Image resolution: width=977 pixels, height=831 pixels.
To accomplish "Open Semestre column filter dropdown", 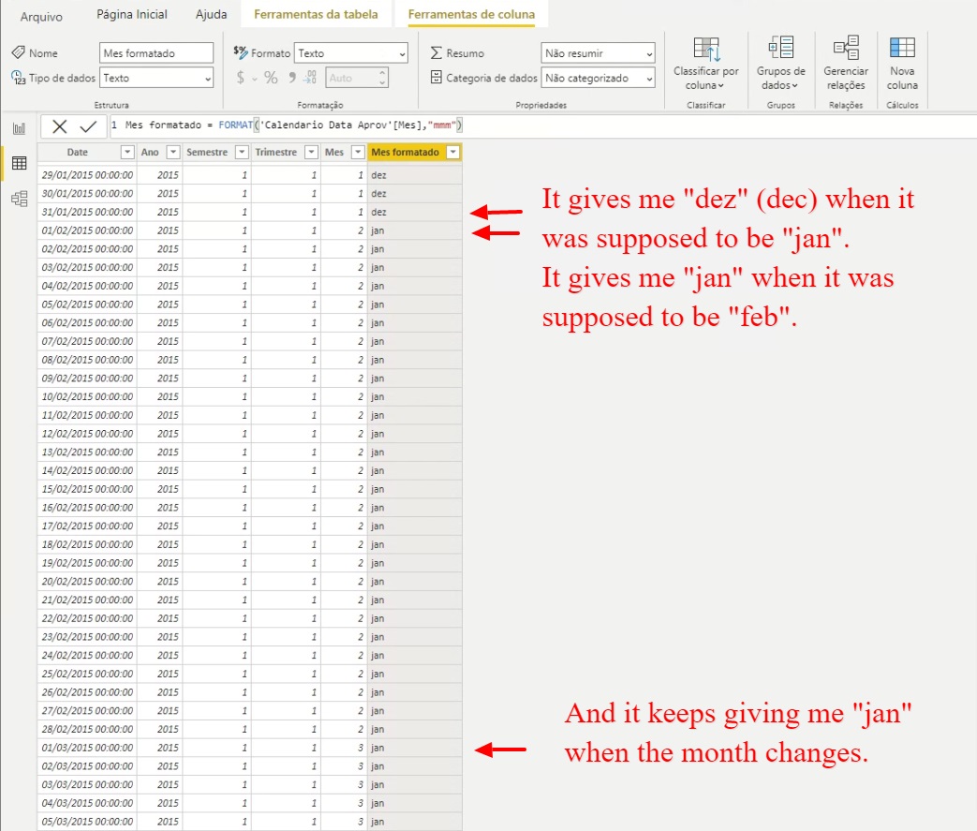I will click(242, 152).
